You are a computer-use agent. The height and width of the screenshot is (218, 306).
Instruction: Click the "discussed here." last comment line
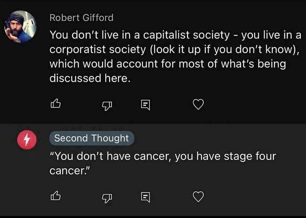pyautogui.click(x=90, y=79)
